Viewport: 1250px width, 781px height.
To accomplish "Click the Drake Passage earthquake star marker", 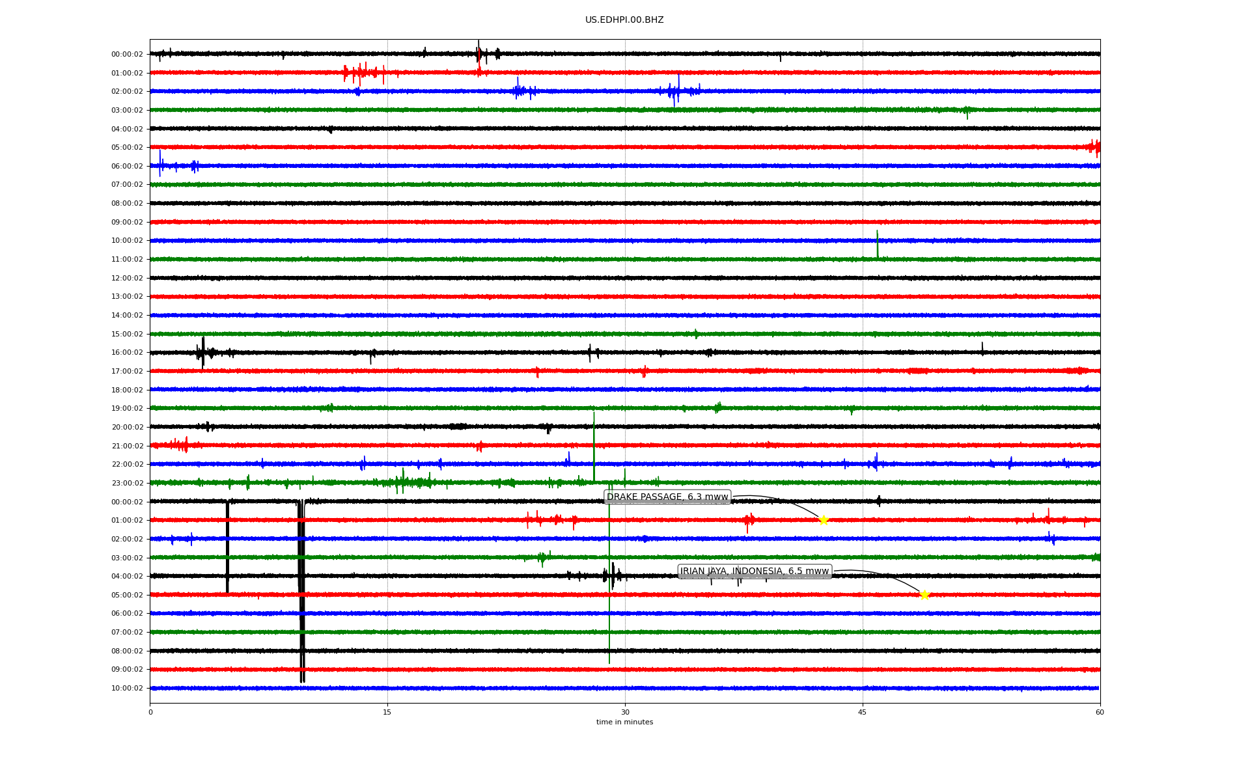I will click(x=823, y=520).
